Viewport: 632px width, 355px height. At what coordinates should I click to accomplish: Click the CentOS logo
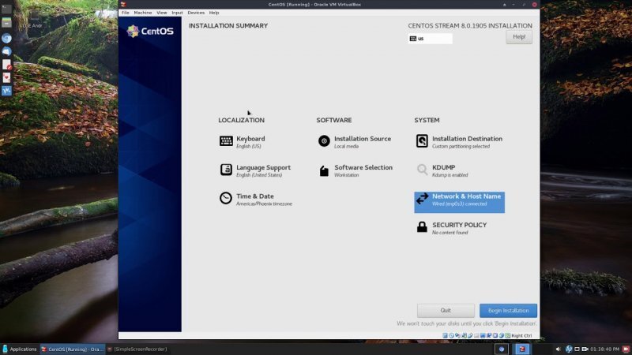coord(150,31)
